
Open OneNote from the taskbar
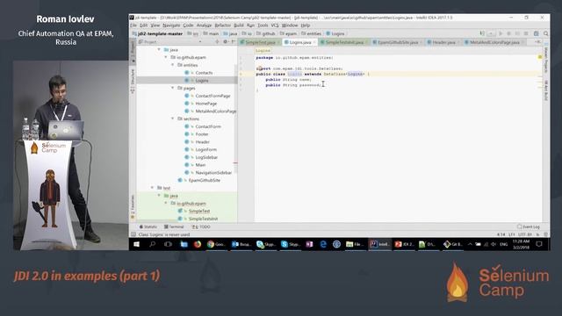[309, 244]
